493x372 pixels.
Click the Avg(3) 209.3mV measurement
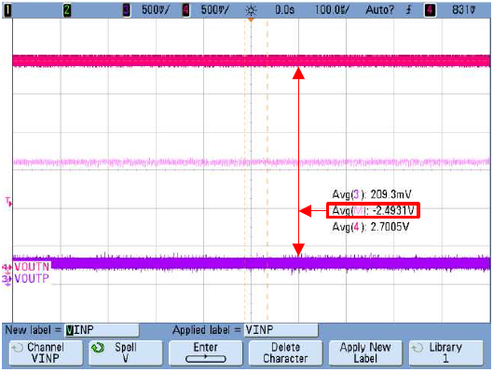372,194
